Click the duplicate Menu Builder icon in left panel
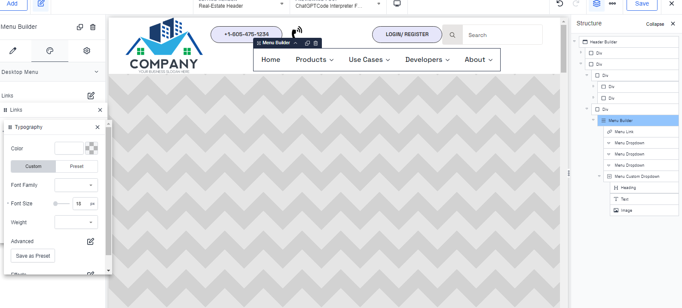 [x=80, y=27]
